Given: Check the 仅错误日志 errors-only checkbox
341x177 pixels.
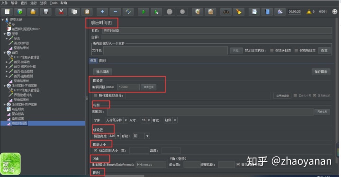Looking at the screenshot, I should tap(272, 50).
